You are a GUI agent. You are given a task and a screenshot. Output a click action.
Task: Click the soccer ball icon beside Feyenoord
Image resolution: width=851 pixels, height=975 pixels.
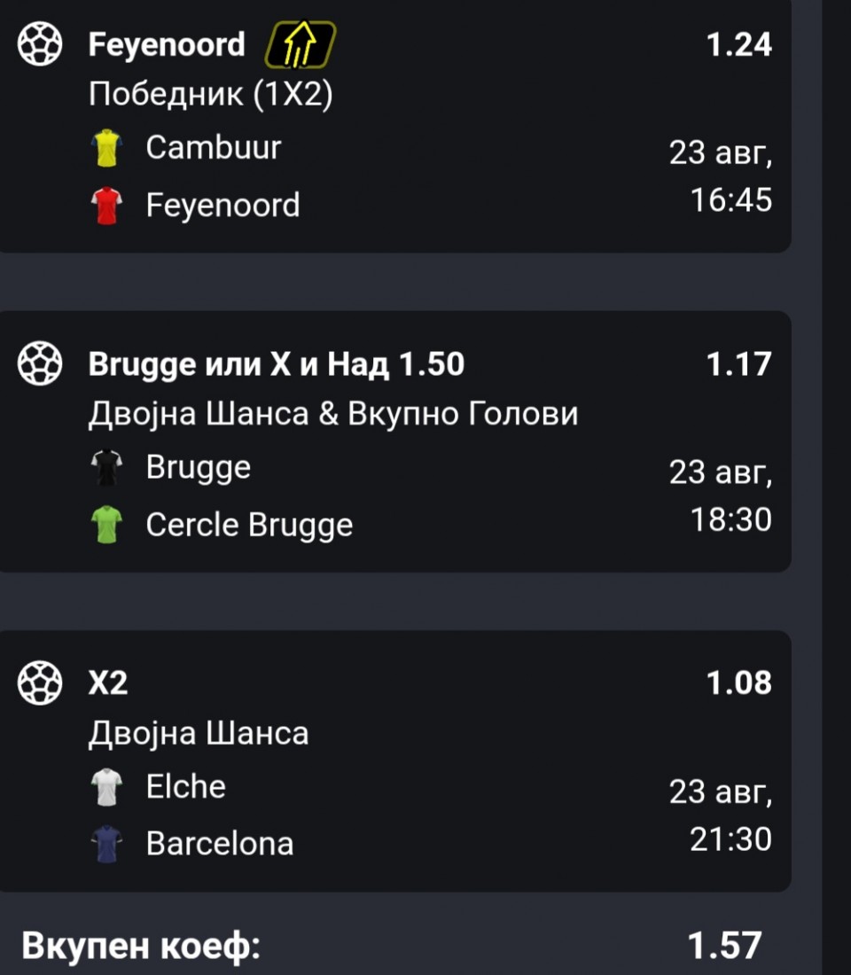pos(40,43)
